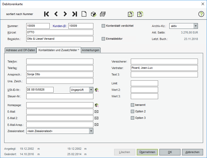Enable Option 2 checkbox

132,112
